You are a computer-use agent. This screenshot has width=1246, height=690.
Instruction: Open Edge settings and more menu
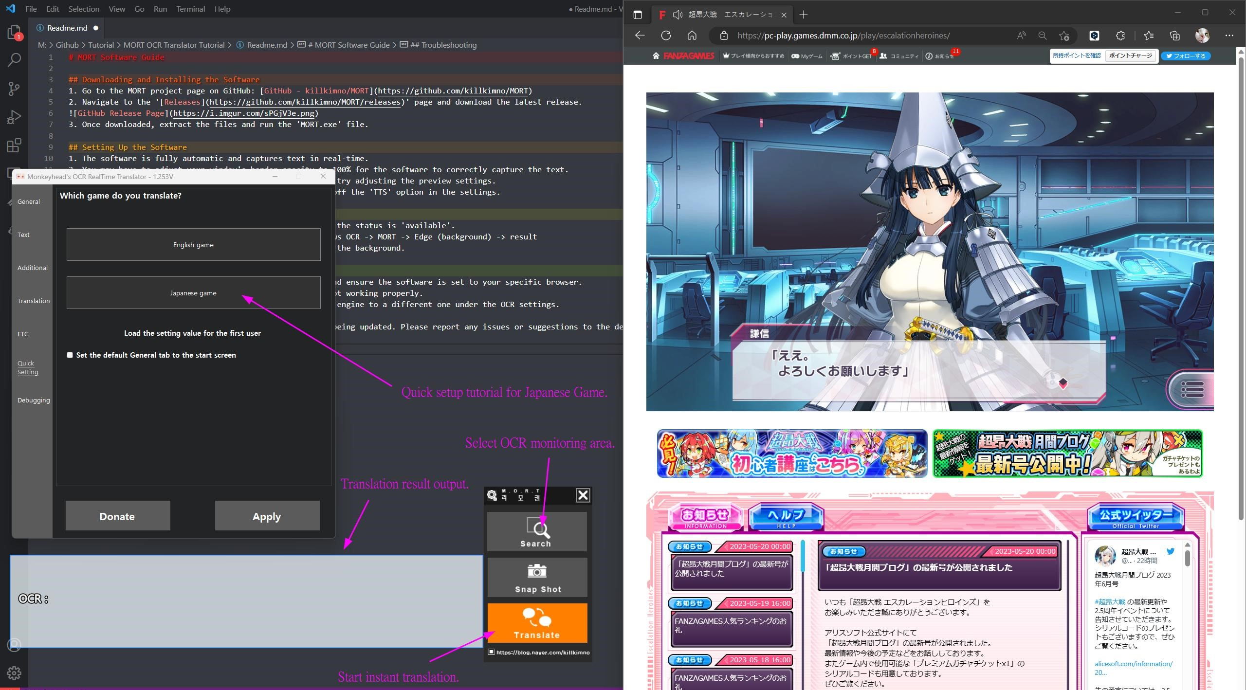pyautogui.click(x=1229, y=36)
